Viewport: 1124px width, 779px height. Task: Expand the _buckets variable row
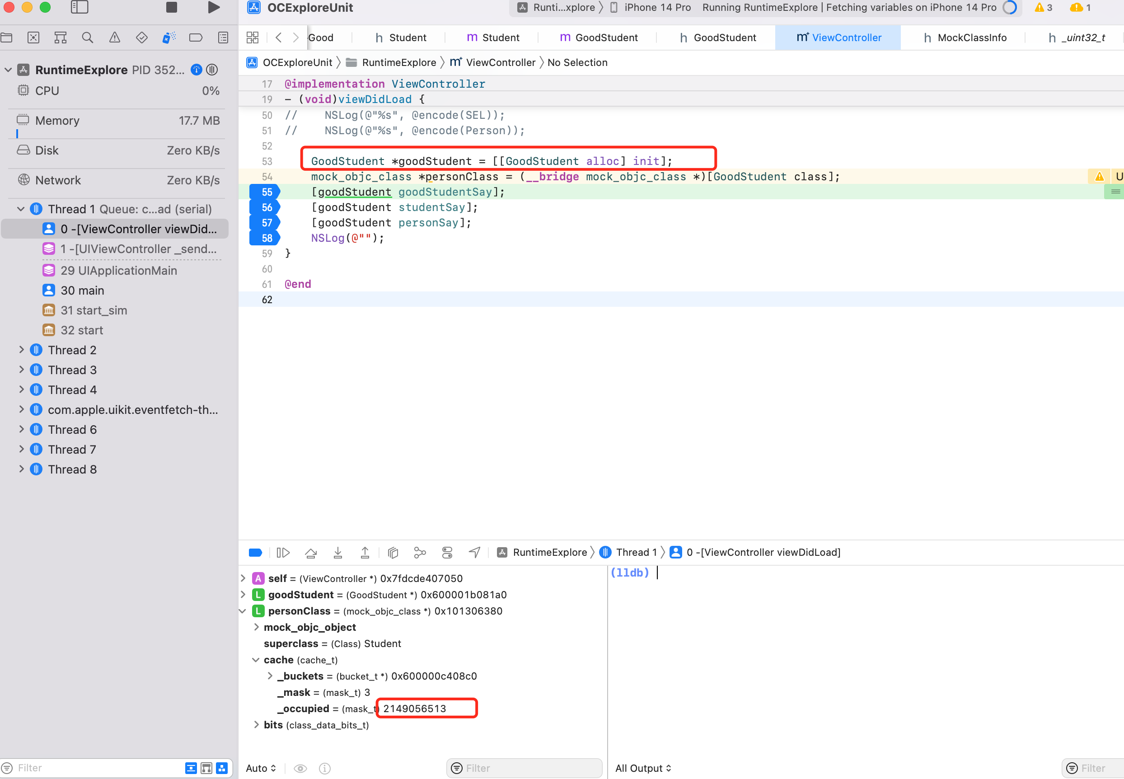point(270,676)
